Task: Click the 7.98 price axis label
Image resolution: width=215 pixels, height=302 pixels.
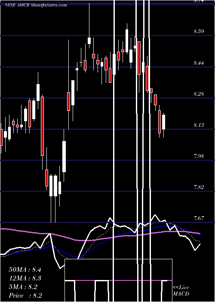Action: point(199,156)
